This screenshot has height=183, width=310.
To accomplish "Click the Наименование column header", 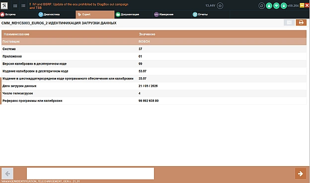I will [16, 34].
